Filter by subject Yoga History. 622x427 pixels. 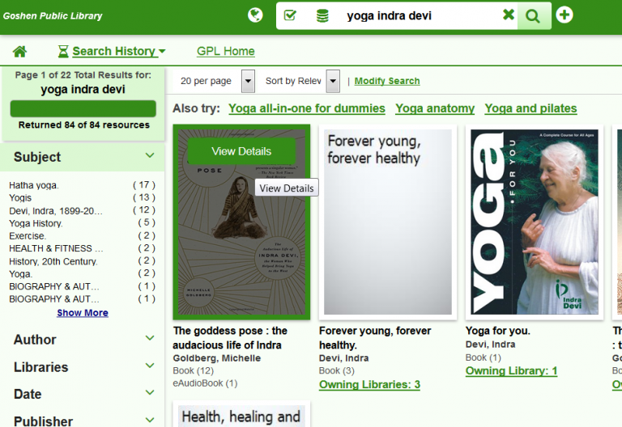point(36,223)
